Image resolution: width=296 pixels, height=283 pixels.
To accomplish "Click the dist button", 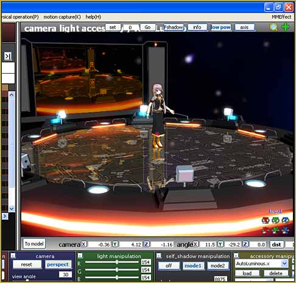I will pyautogui.click(x=277, y=245).
